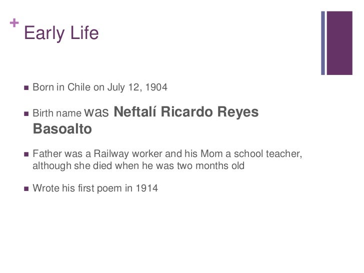The height and width of the screenshot is (273, 364).
Task: Click the word Railway in third bullet
Action: pyautogui.click(x=111, y=154)
